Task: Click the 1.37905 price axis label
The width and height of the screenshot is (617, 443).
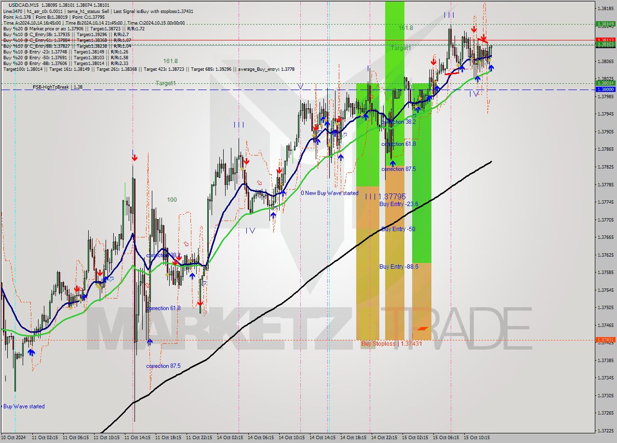Action: tap(605, 131)
